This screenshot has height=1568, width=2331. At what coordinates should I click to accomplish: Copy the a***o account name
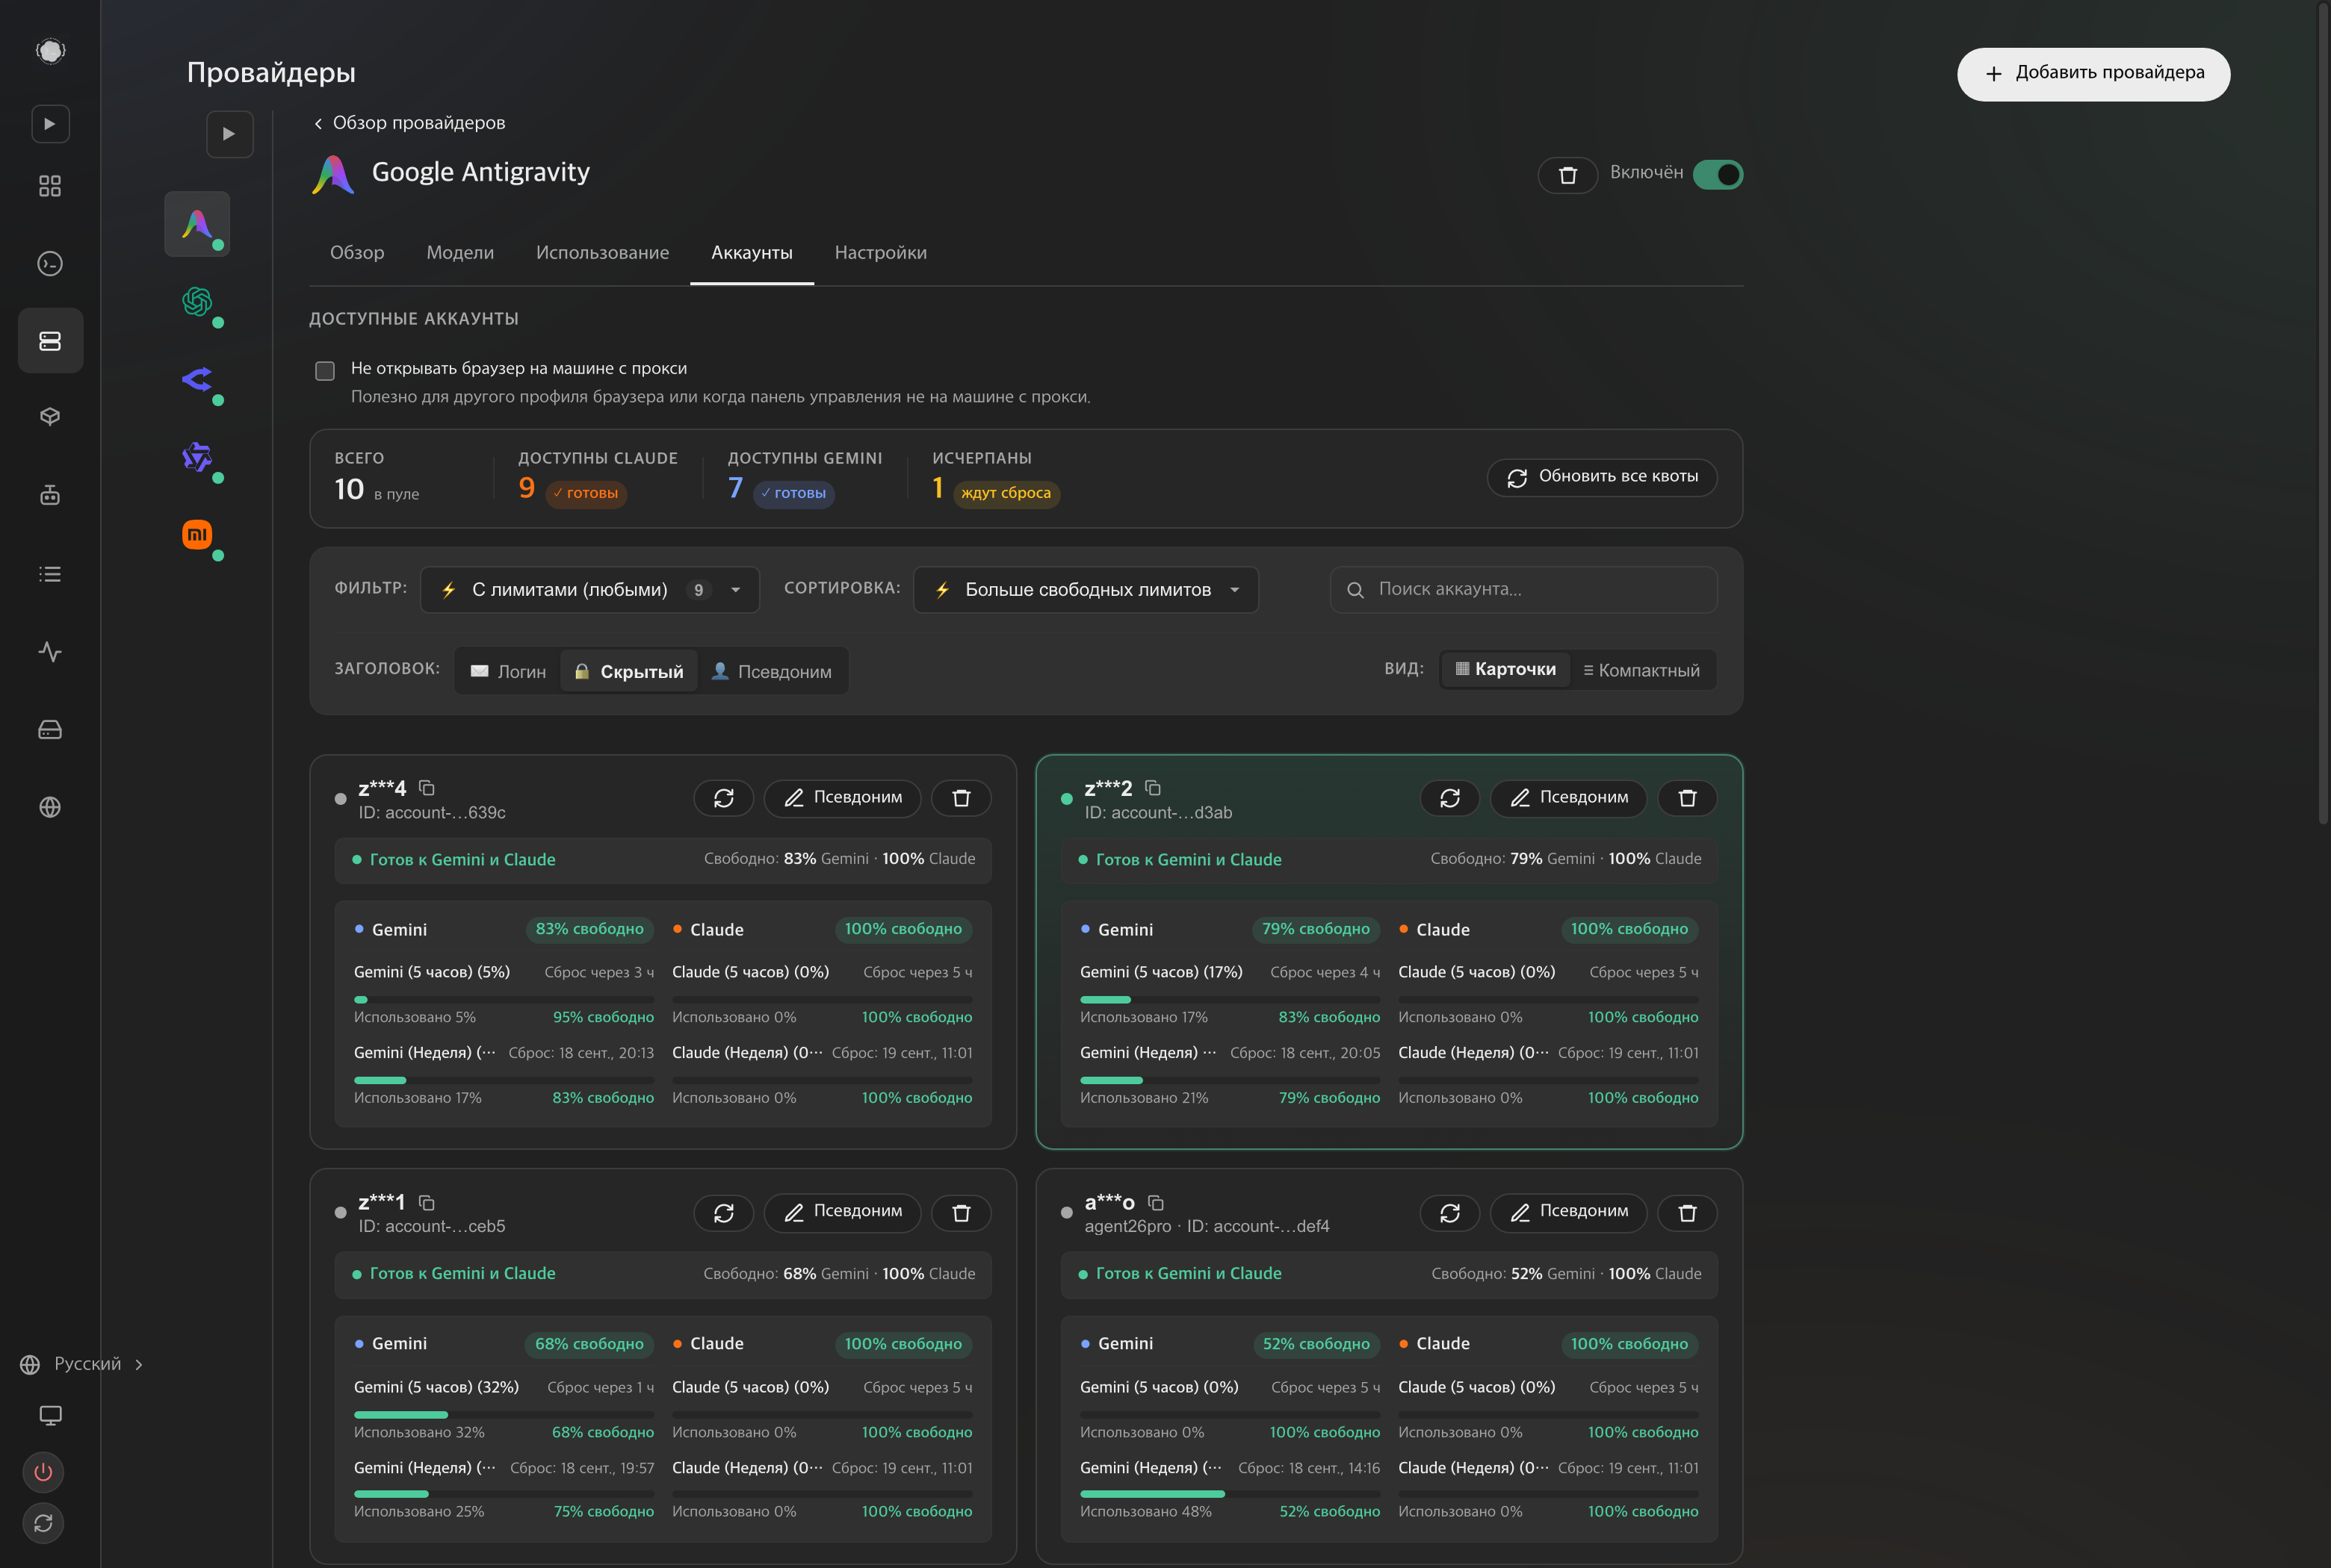[1156, 1202]
